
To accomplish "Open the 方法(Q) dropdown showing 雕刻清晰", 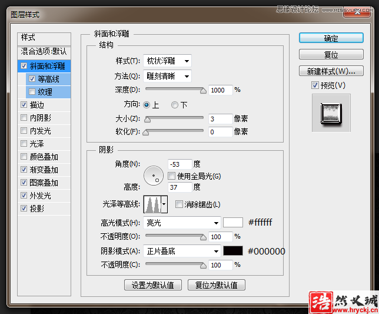I will point(167,76).
